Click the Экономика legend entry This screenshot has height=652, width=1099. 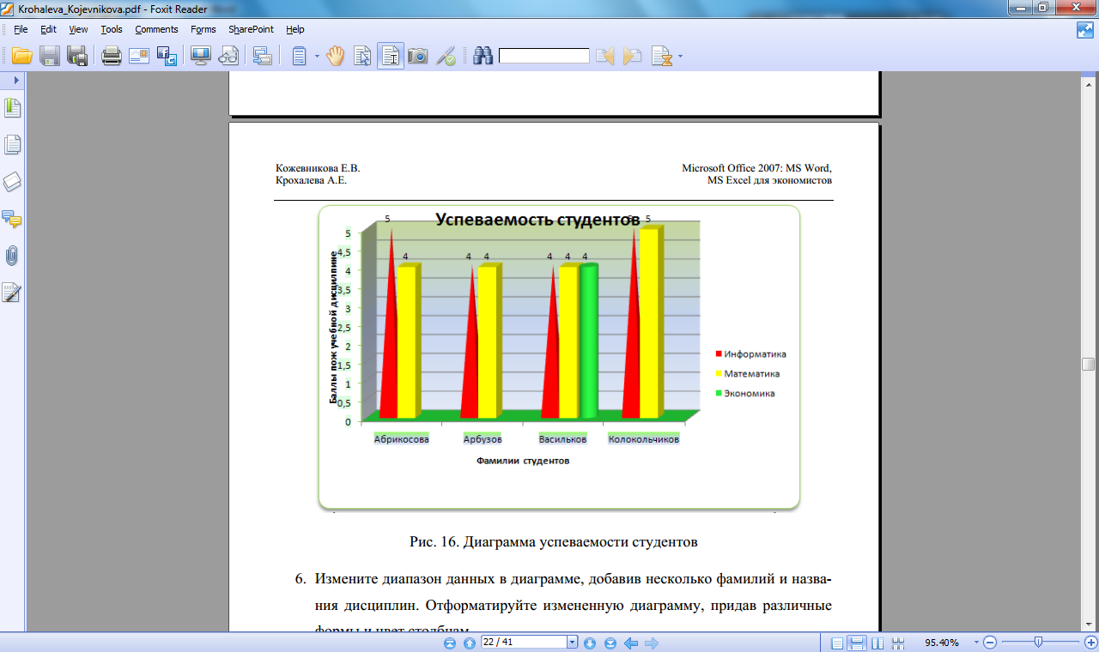tap(745, 394)
